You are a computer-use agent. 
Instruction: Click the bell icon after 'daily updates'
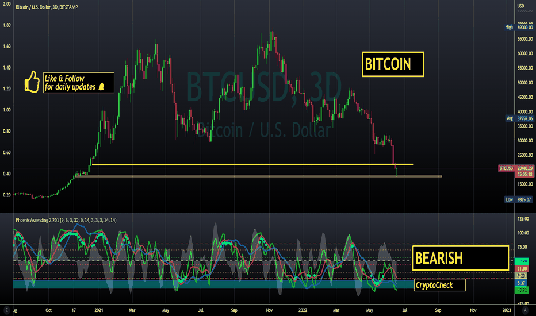coord(101,87)
